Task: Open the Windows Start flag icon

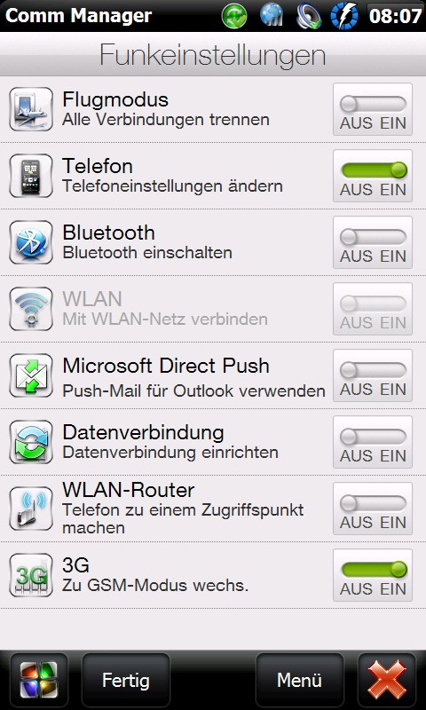Action: tap(38, 680)
